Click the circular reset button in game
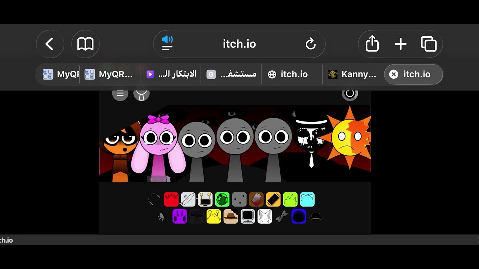 pos(350,93)
